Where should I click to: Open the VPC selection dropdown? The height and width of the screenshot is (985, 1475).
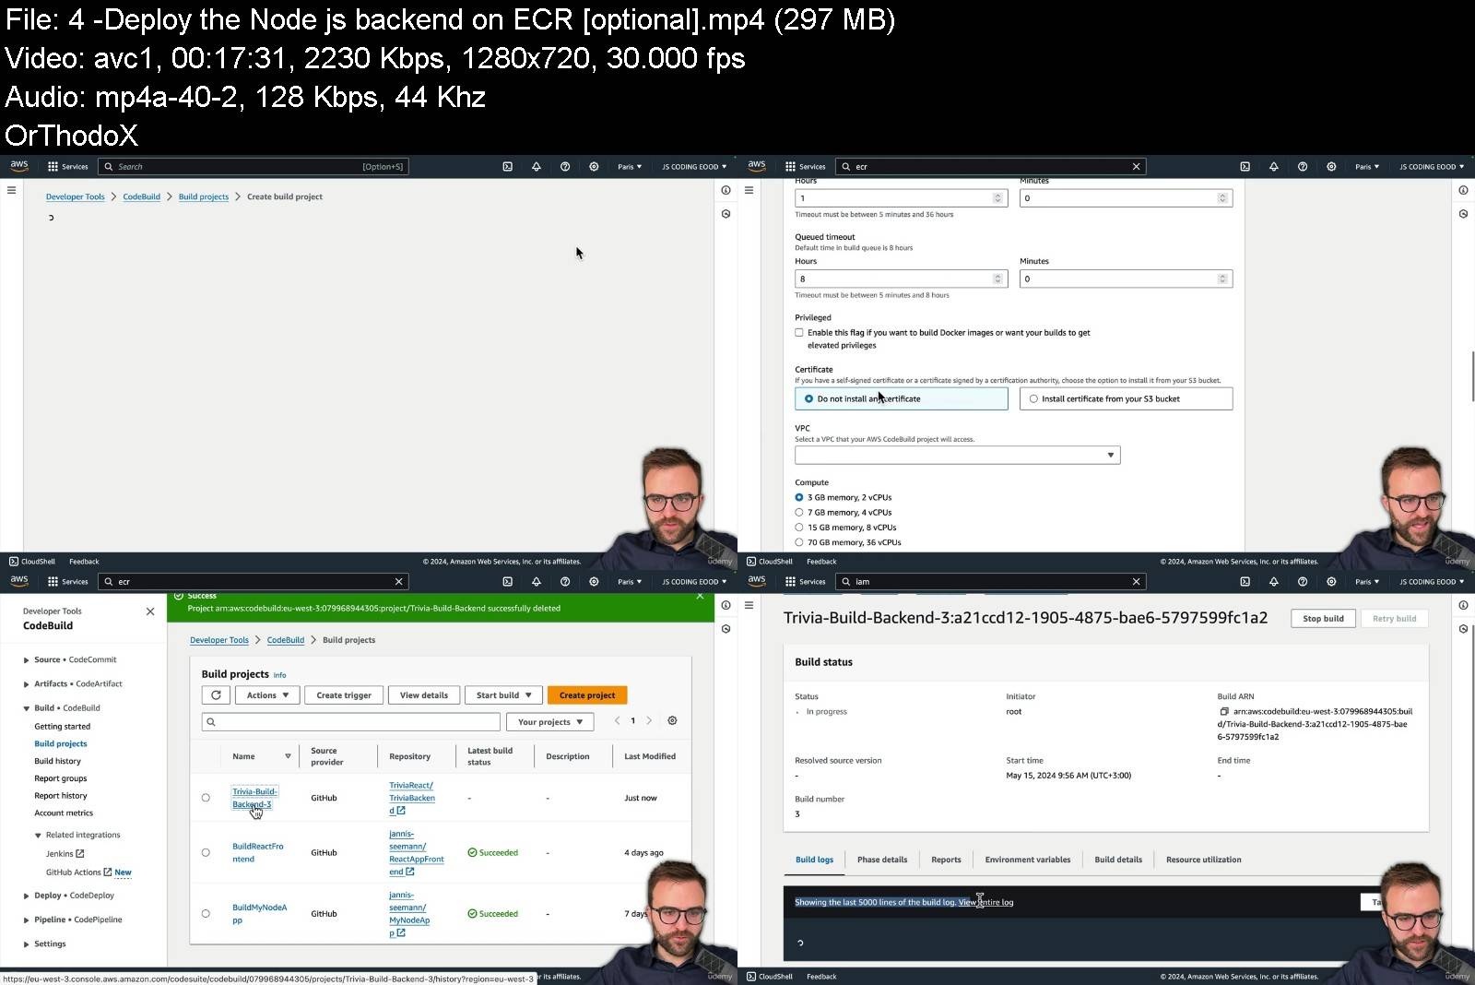coord(957,455)
